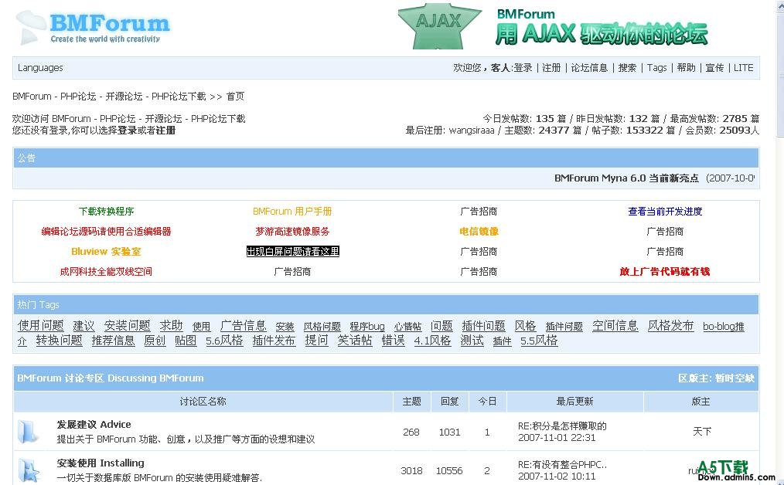Viewport: 784px width, 485px height.
Task: Open the 登录 login link in top bar
Action: point(523,68)
